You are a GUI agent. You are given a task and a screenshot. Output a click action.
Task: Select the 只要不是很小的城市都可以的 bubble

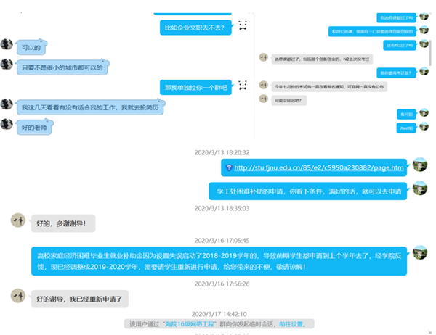pos(62,67)
